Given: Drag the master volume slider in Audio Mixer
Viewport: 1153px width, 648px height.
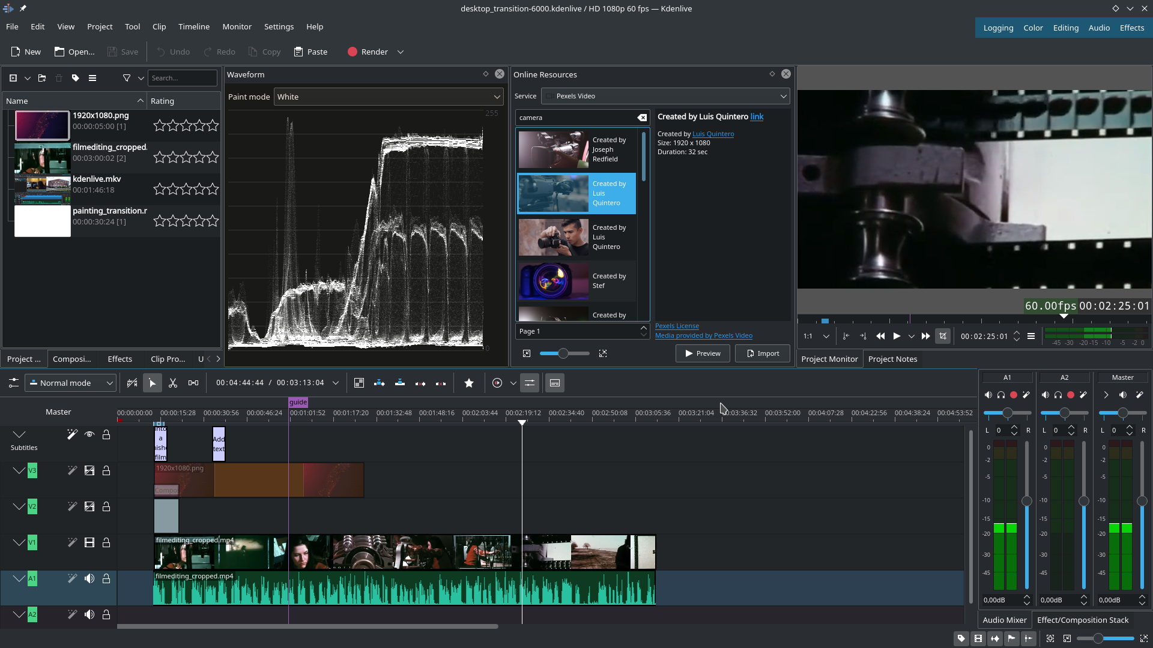Looking at the screenshot, I should [1142, 500].
